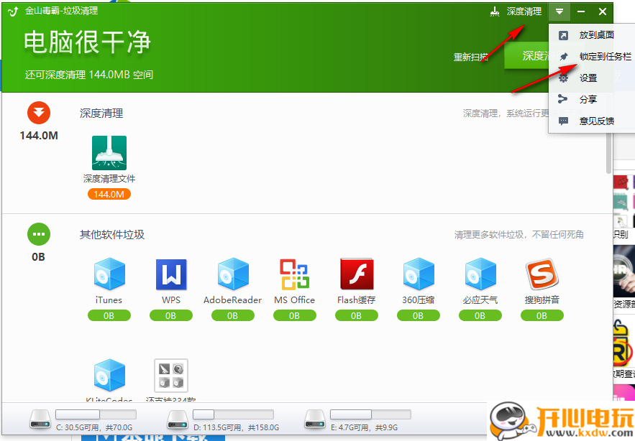
Task: Click the KLiteCodec cube icon
Action: pyautogui.click(x=109, y=375)
